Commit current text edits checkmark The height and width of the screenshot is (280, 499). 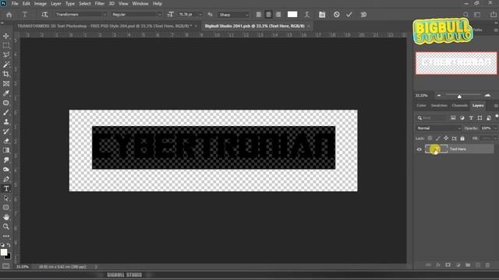coord(349,15)
